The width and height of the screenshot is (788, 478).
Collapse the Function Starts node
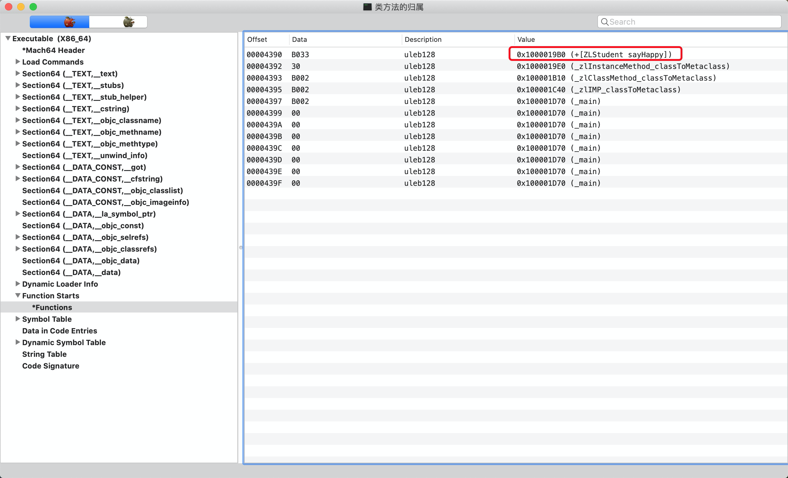click(18, 296)
